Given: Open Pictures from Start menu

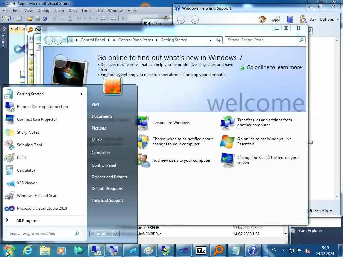Looking at the screenshot, I should [x=99, y=128].
